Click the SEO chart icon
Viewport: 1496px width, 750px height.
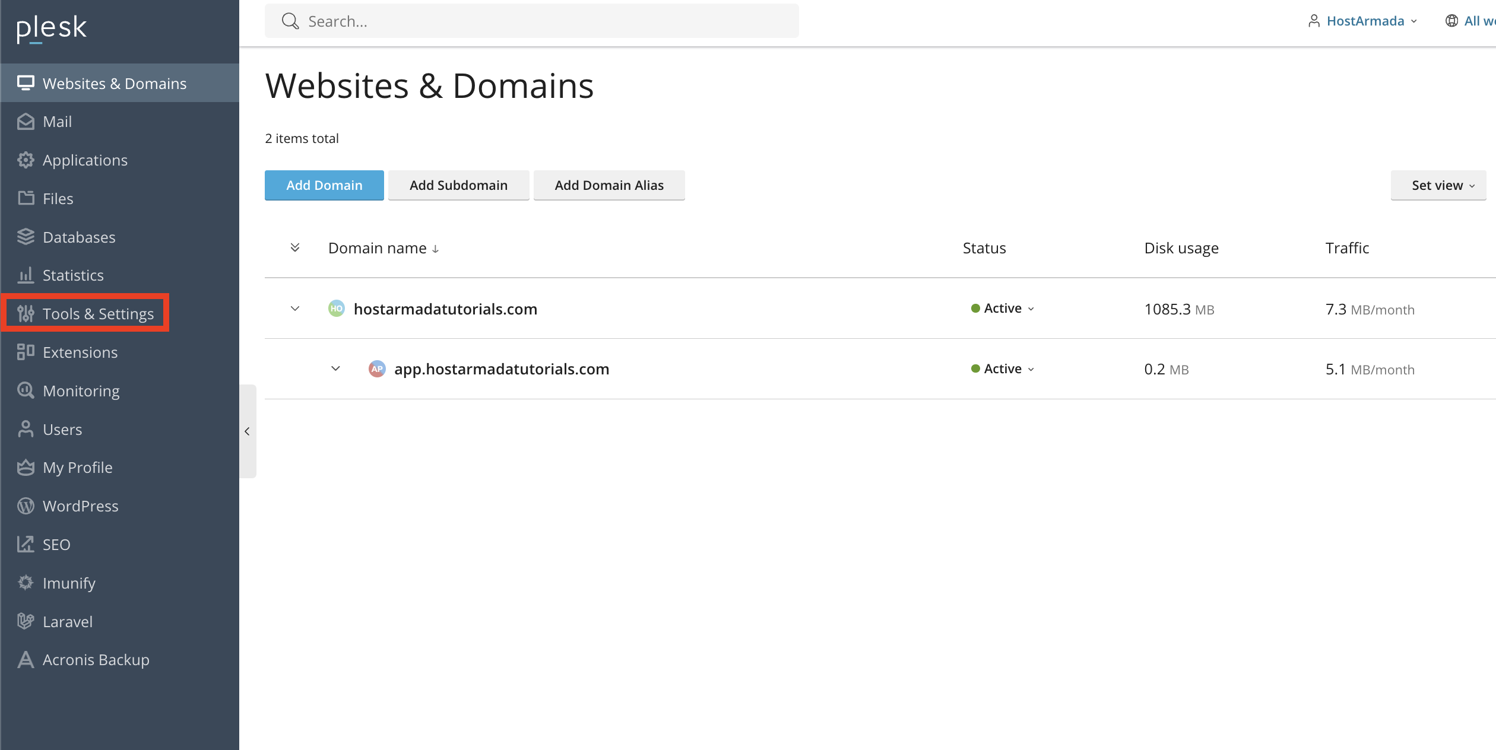26,544
